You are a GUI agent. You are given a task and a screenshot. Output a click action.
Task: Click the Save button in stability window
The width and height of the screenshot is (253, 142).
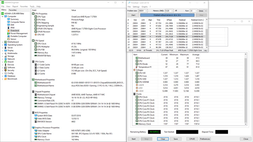click(176, 139)
